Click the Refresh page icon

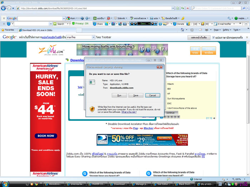pos(182,8)
